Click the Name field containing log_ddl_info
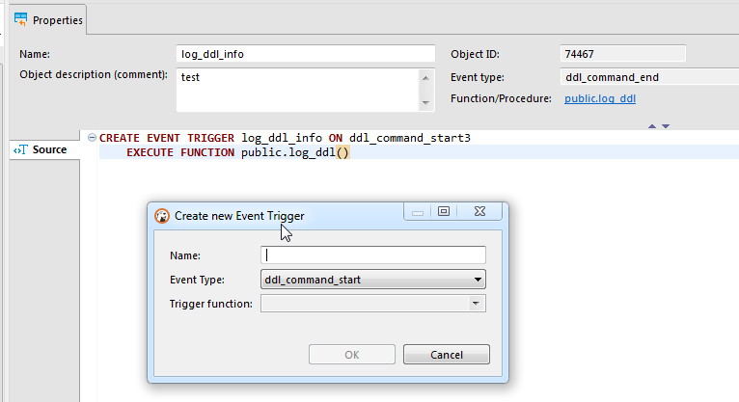The width and height of the screenshot is (739, 402). click(x=306, y=54)
